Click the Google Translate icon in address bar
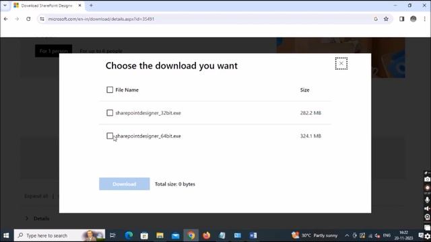The width and height of the screenshot is (431, 242). pyautogui.click(x=376, y=19)
